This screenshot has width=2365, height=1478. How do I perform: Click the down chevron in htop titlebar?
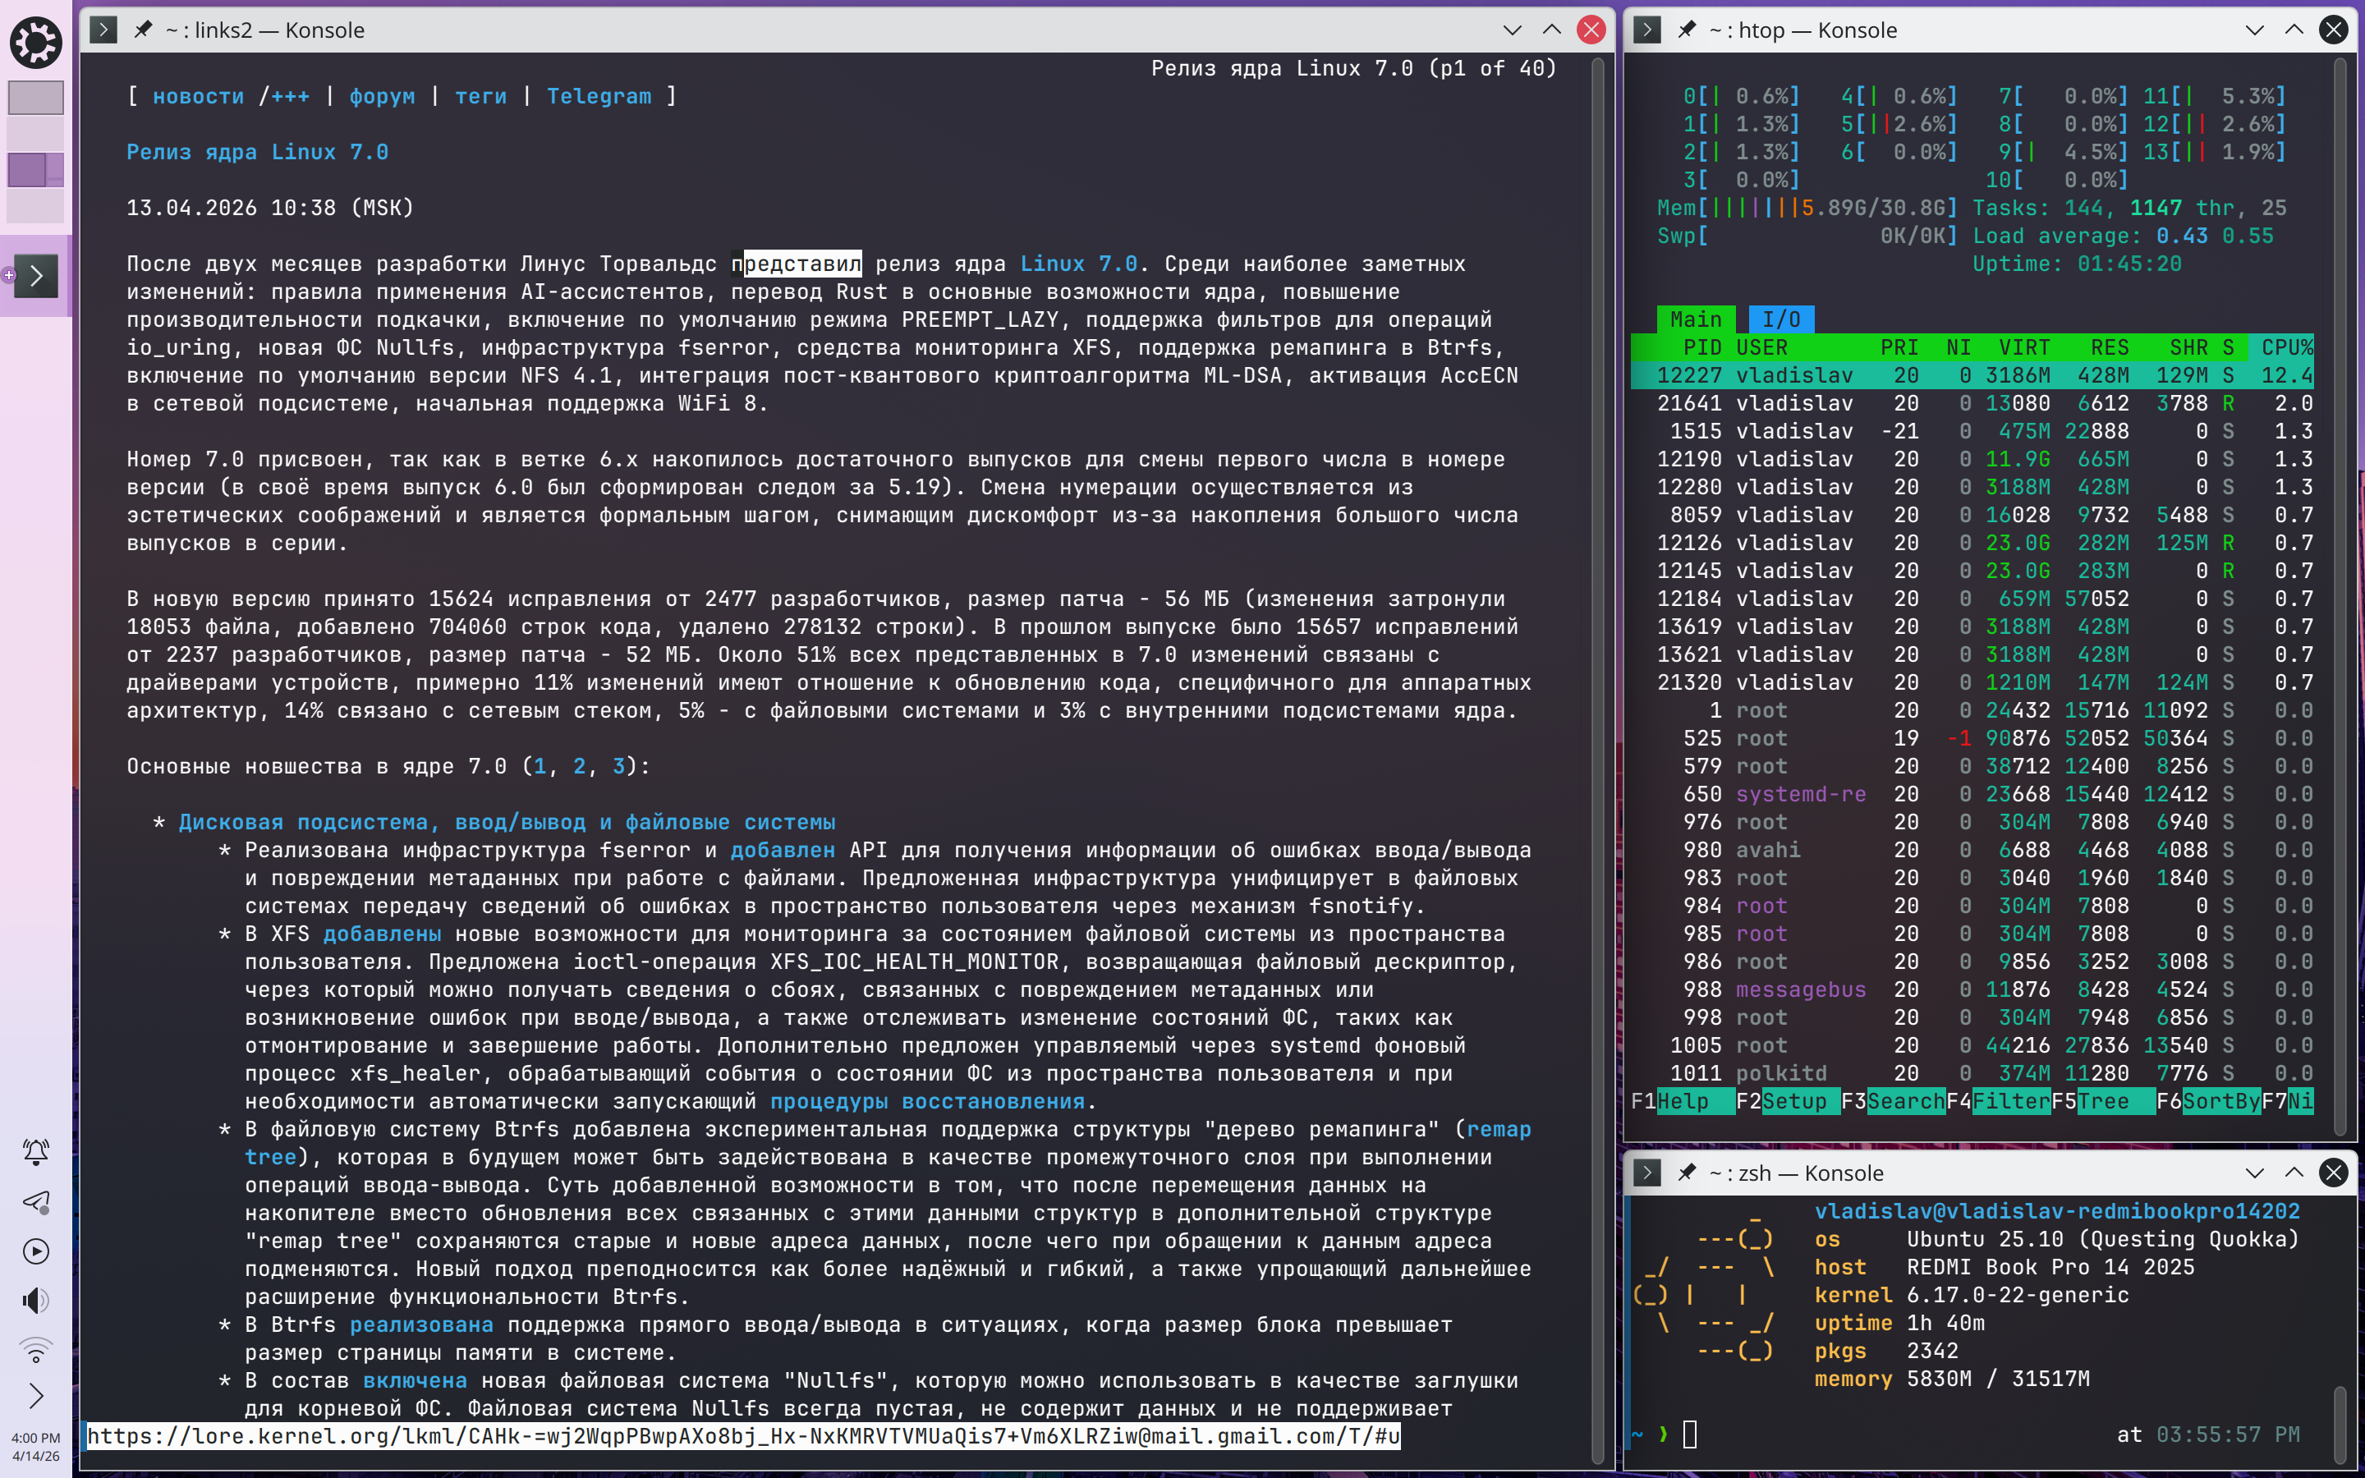click(2255, 30)
